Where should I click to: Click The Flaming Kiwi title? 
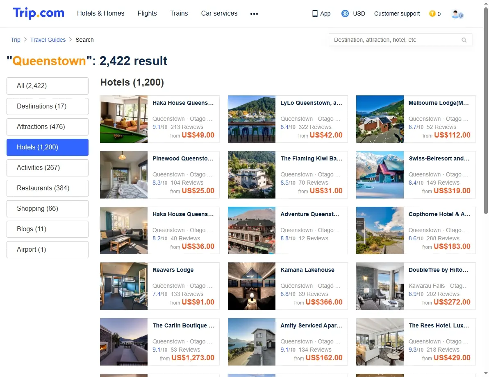(x=311, y=158)
